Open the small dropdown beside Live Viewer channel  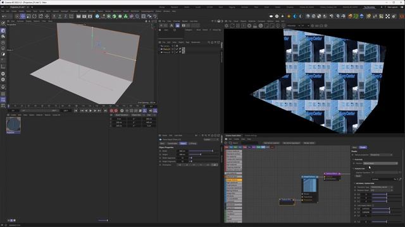coord(305,26)
